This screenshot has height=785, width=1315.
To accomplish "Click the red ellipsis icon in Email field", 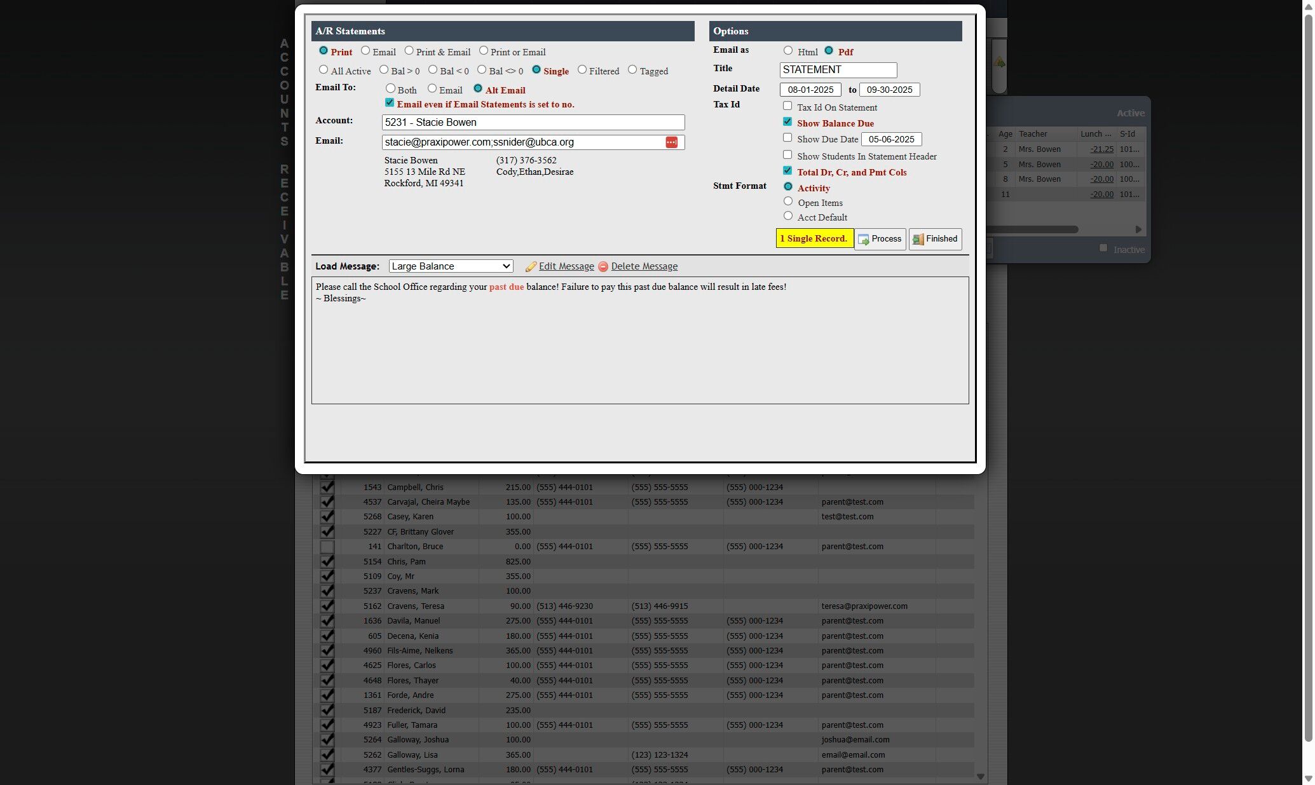I will tap(671, 142).
